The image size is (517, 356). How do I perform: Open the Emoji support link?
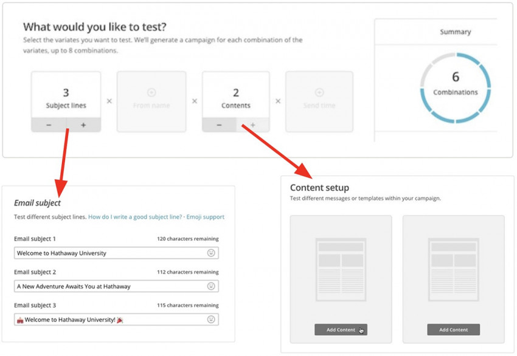(205, 217)
